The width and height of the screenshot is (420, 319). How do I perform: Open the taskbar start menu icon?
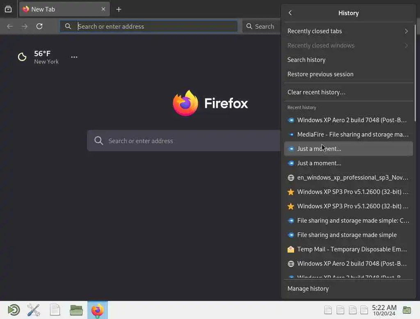[14, 310]
